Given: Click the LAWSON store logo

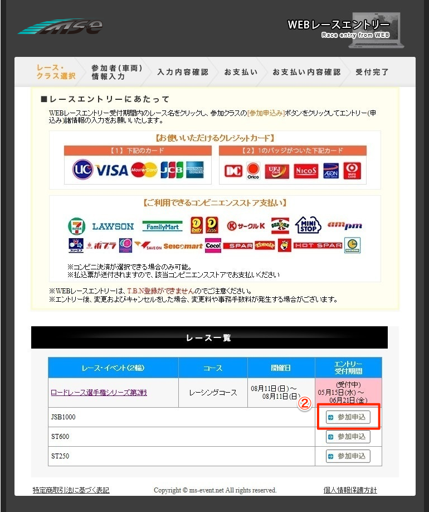Looking at the screenshot, I should tap(113, 226).
